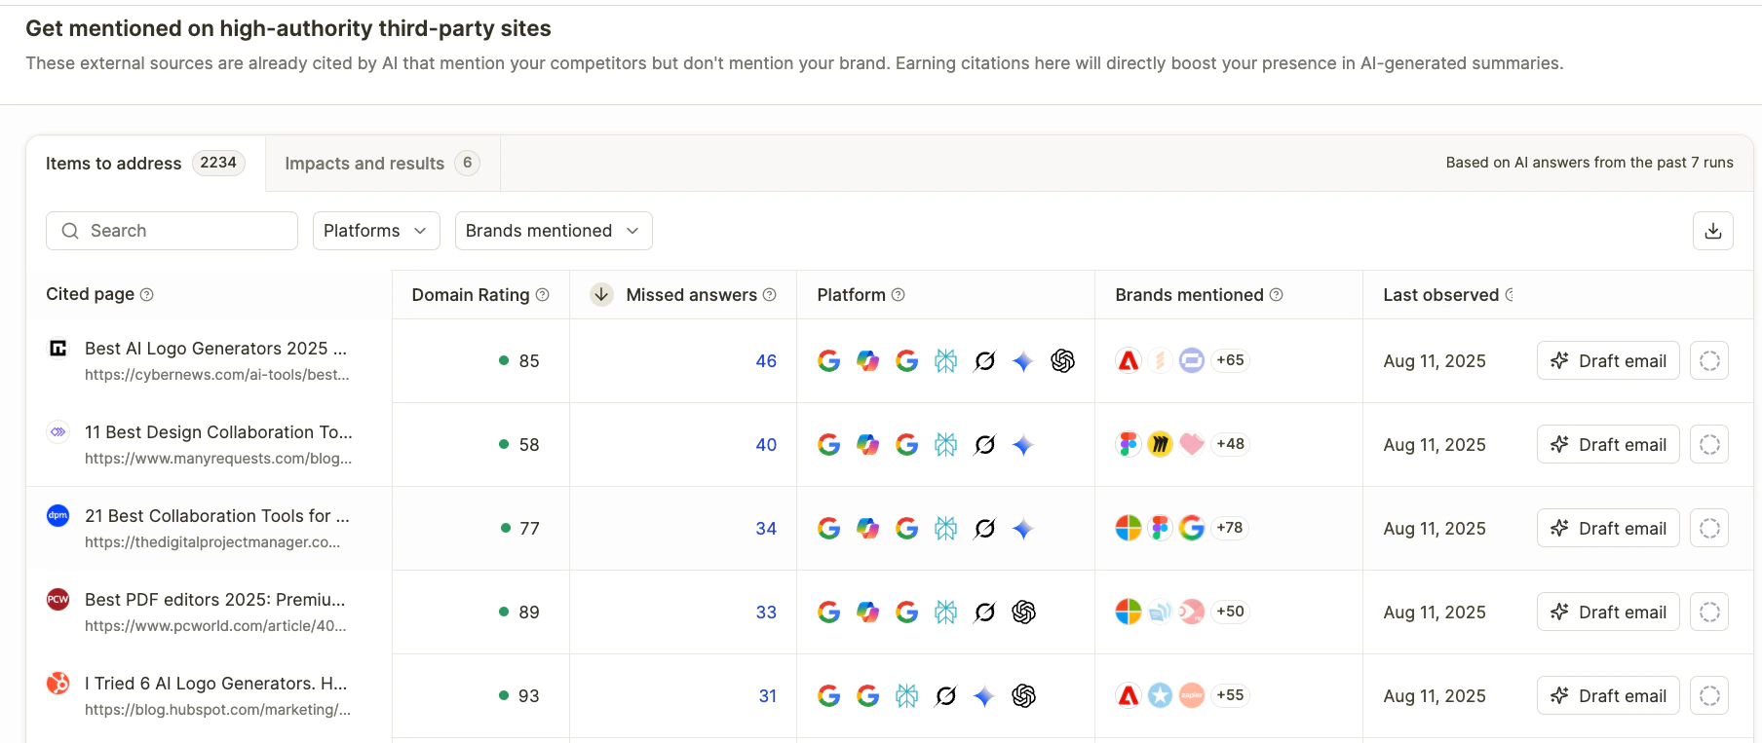Click the Search input field

[172, 231]
